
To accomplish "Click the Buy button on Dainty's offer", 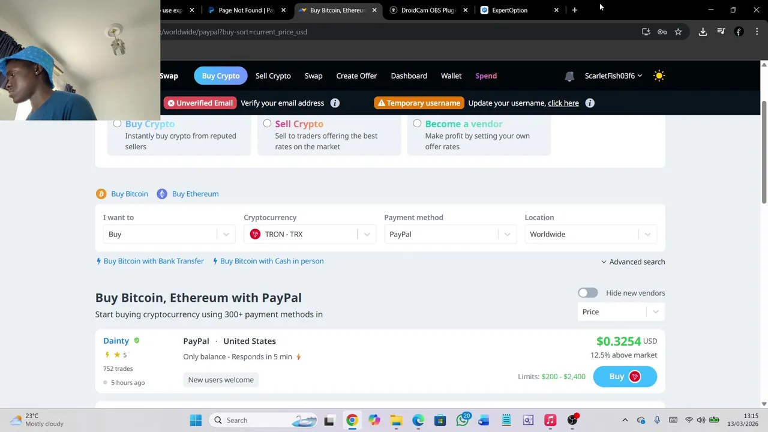I will coord(625,376).
